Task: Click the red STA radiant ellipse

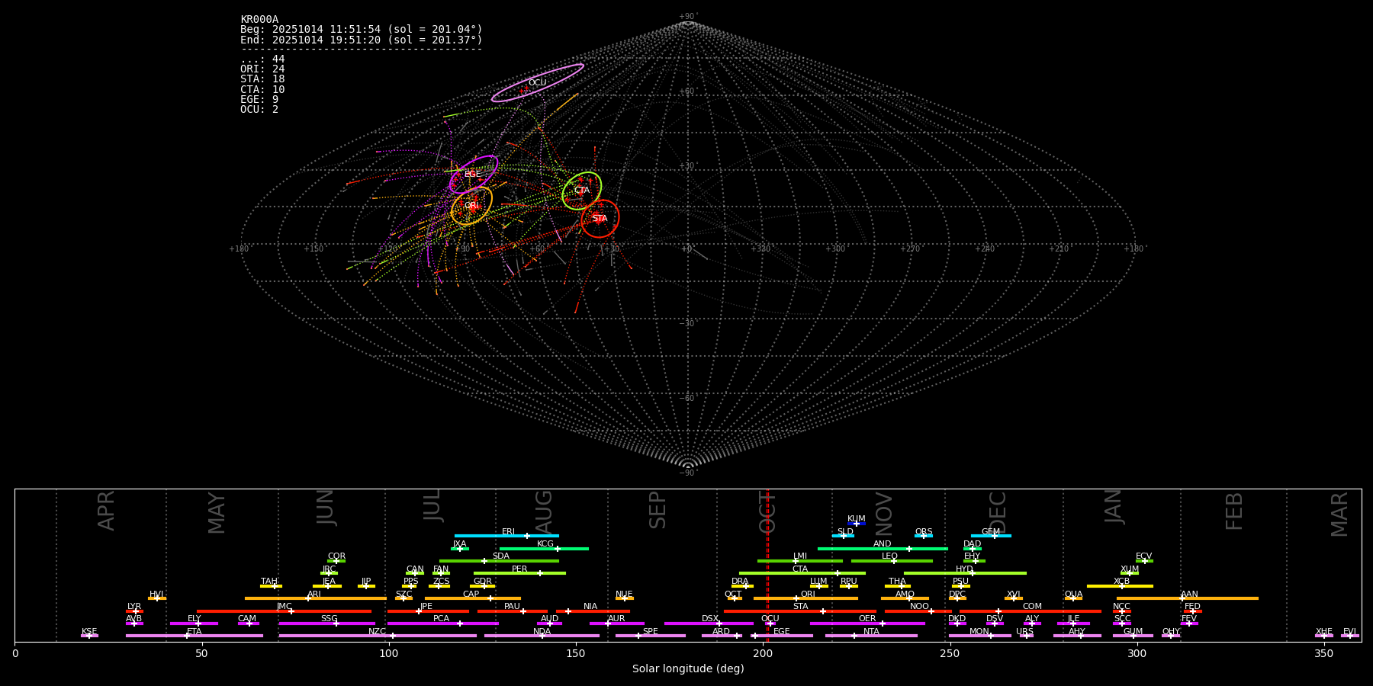Action: click(600, 219)
